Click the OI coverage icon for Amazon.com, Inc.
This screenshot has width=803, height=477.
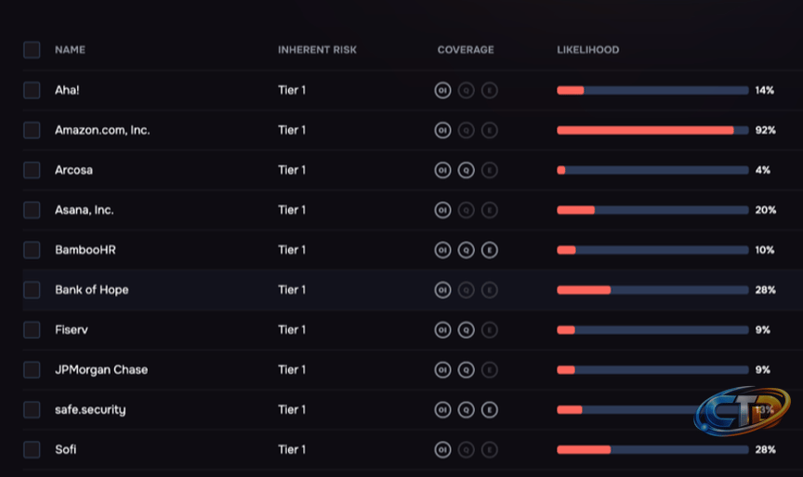click(x=442, y=130)
